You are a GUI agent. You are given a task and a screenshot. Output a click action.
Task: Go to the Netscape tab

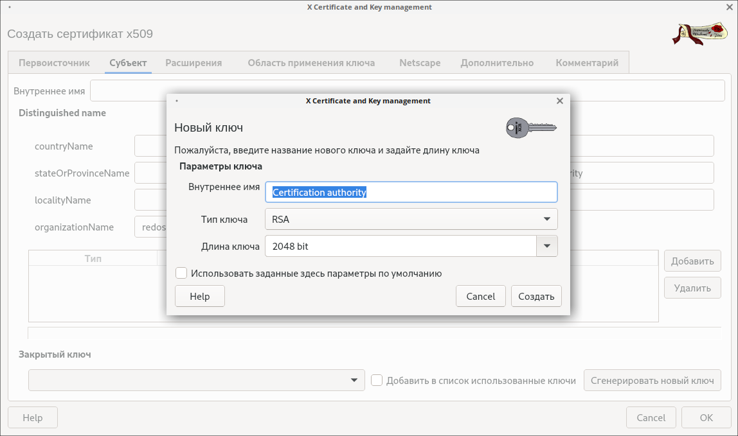[x=420, y=63]
